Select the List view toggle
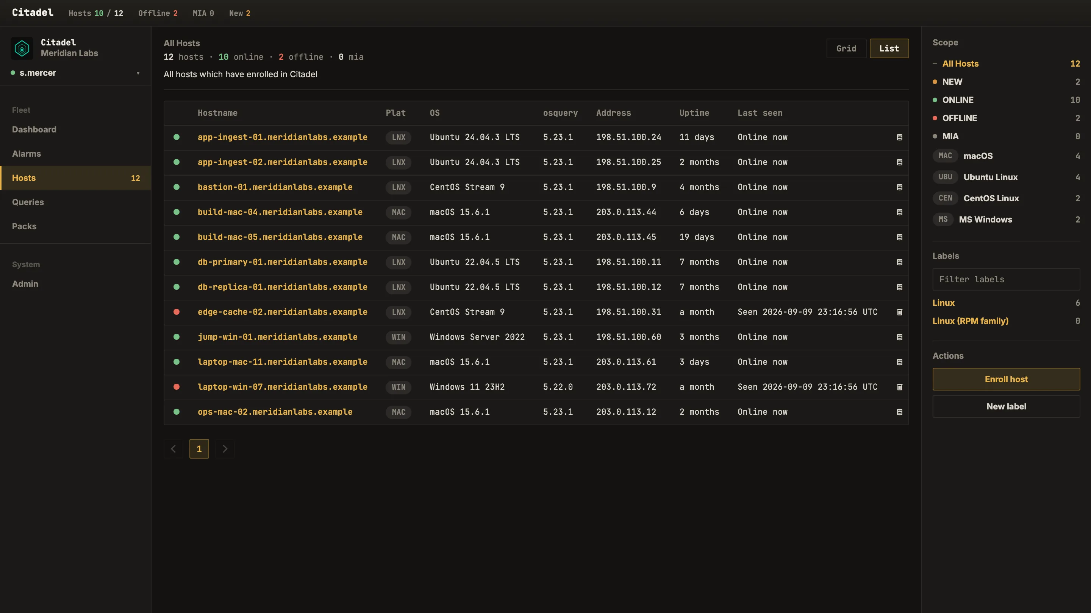1091x613 pixels. coord(889,49)
